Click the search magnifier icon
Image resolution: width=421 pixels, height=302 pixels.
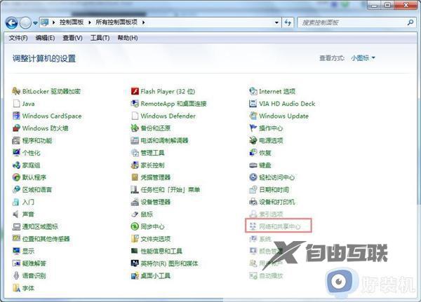pyautogui.click(x=410, y=22)
